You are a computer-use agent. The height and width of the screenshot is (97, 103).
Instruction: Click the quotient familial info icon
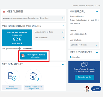pyautogui.click(x=19, y=49)
